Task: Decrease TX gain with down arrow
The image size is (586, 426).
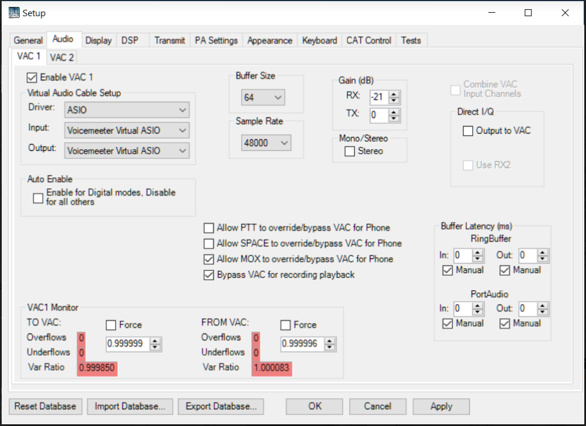Action: (x=394, y=118)
